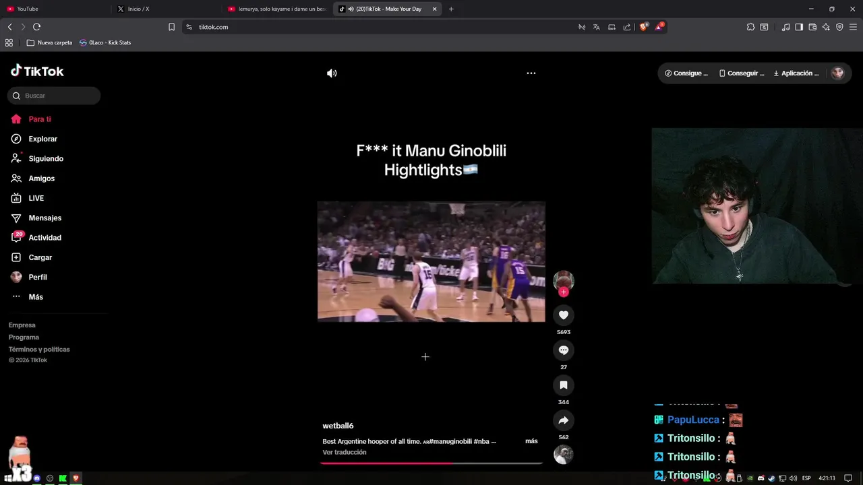The height and width of the screenshot is (485, 863).
Task: Open the wetball6 username link
Action: 338,426
